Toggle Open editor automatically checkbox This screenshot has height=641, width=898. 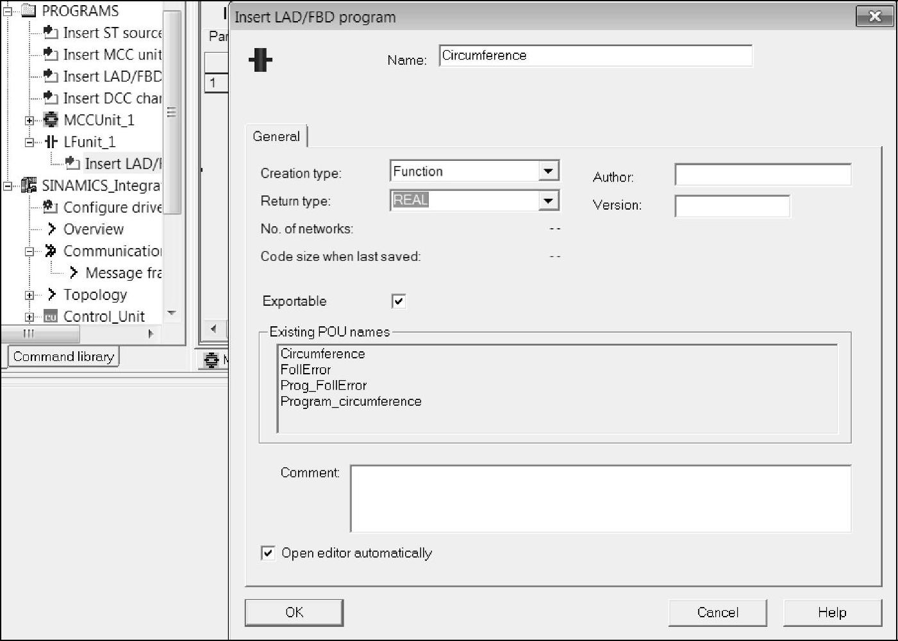tap(268, 553)
